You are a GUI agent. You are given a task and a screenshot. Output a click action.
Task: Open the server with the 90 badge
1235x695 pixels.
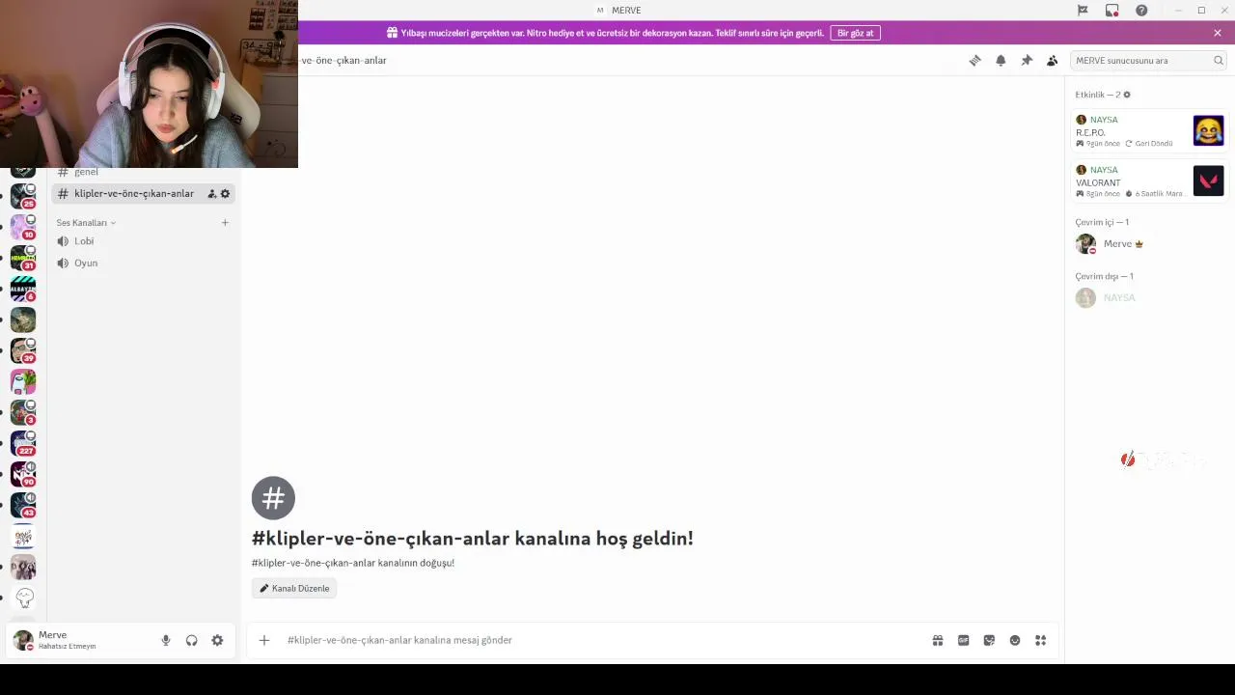click(x=23, y=474)
